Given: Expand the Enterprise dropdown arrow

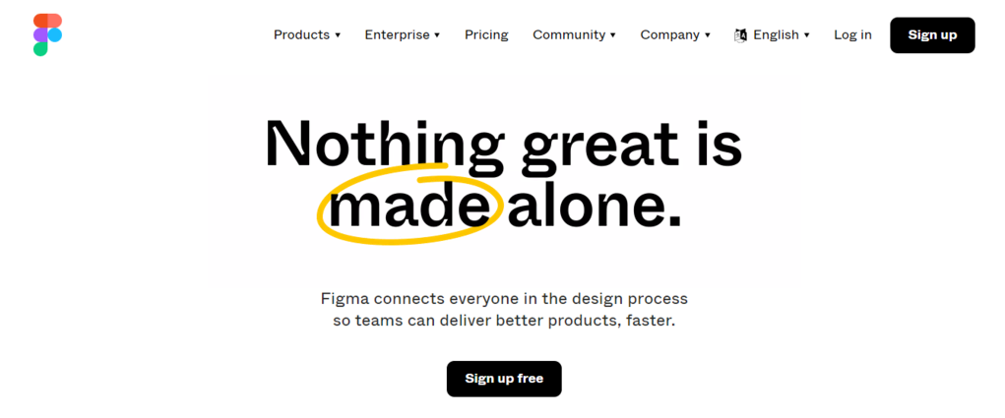Looking at the screenshot, I should click(x=437, y=35).
